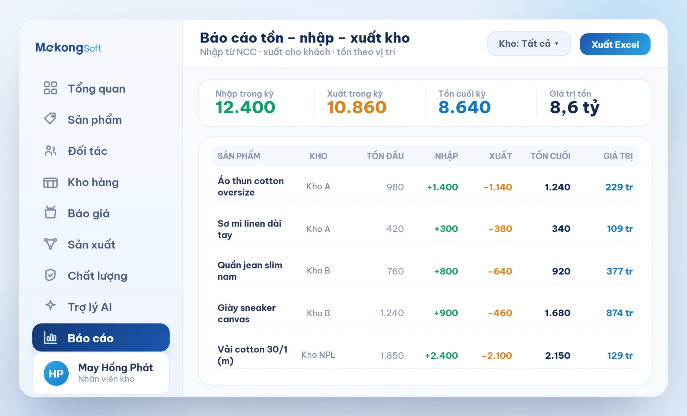Viewport: 687px width, 416px height.
Task: Click ending stock 1.680
Action: pos(557,313)
